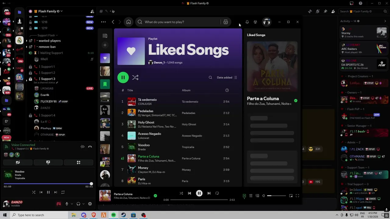Sort tracks by Album column

tap(186, 90)
